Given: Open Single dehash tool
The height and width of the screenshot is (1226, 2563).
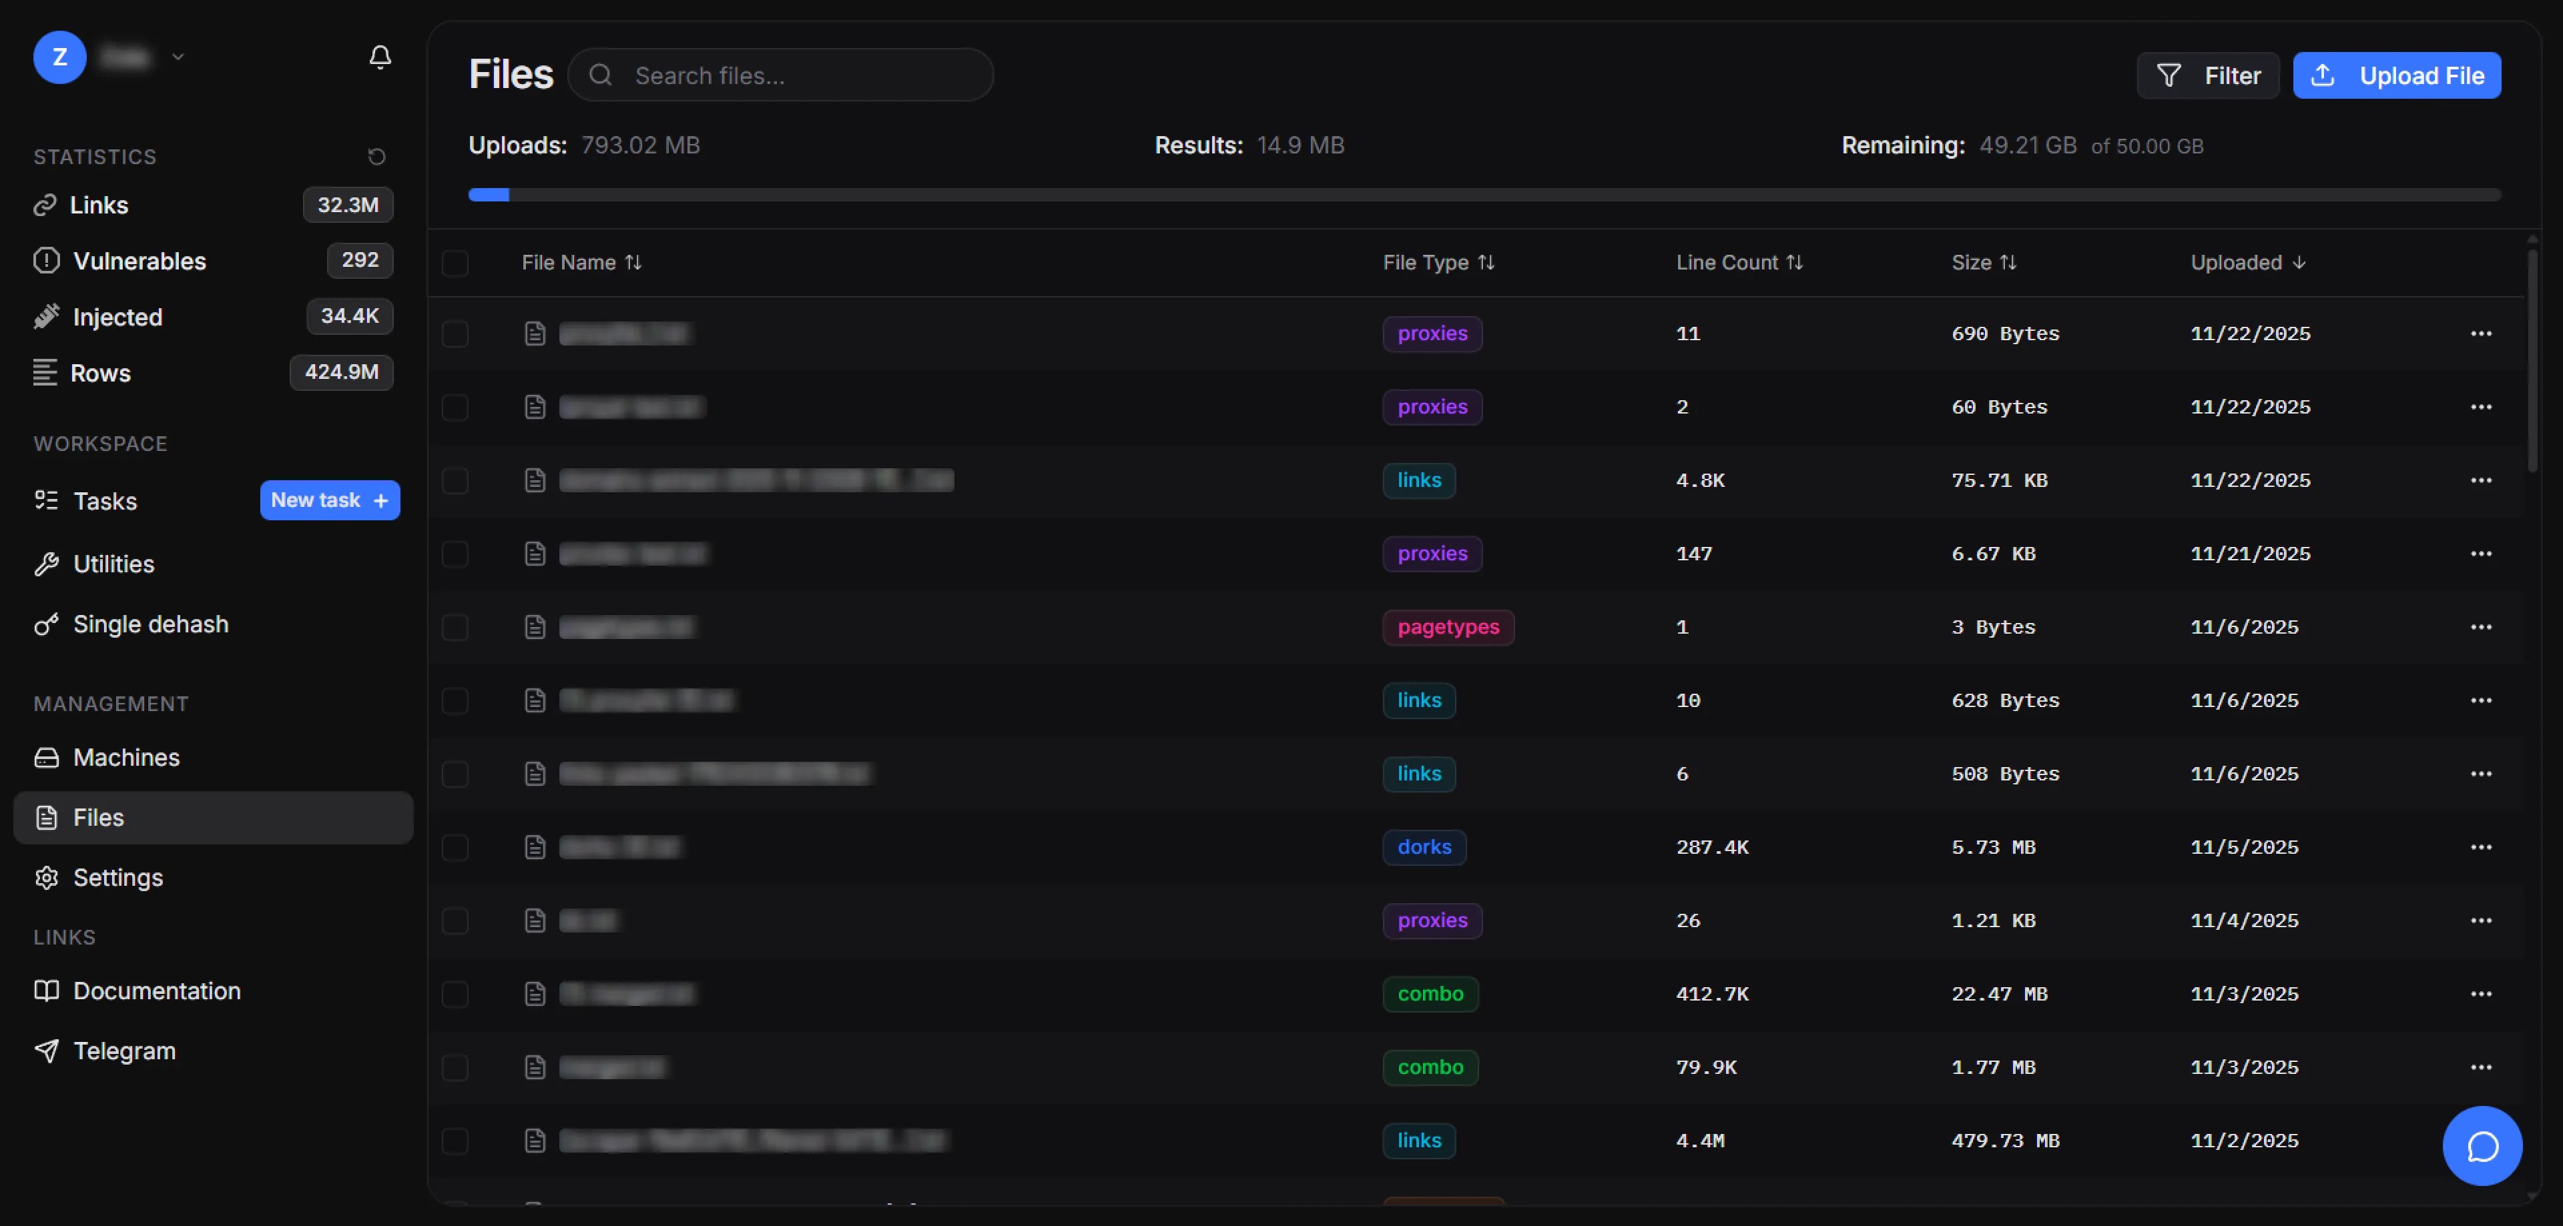Looking at the screenshot, I should 150,624.
